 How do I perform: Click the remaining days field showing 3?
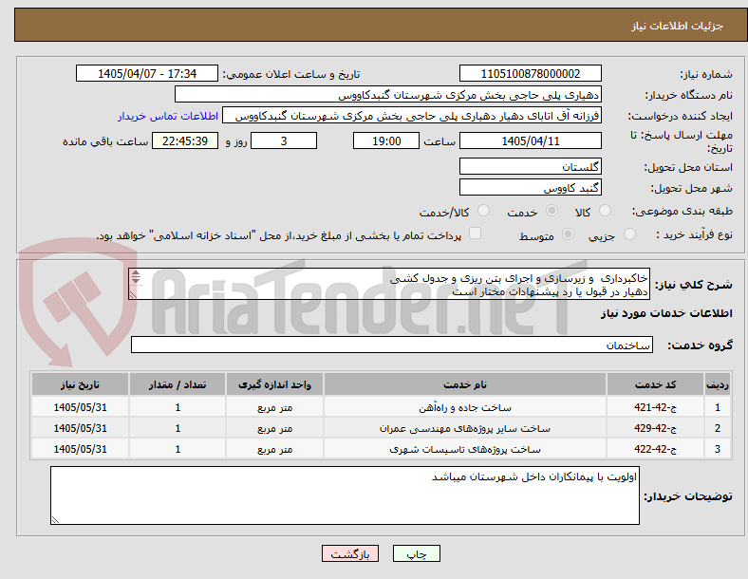point(284,140)
